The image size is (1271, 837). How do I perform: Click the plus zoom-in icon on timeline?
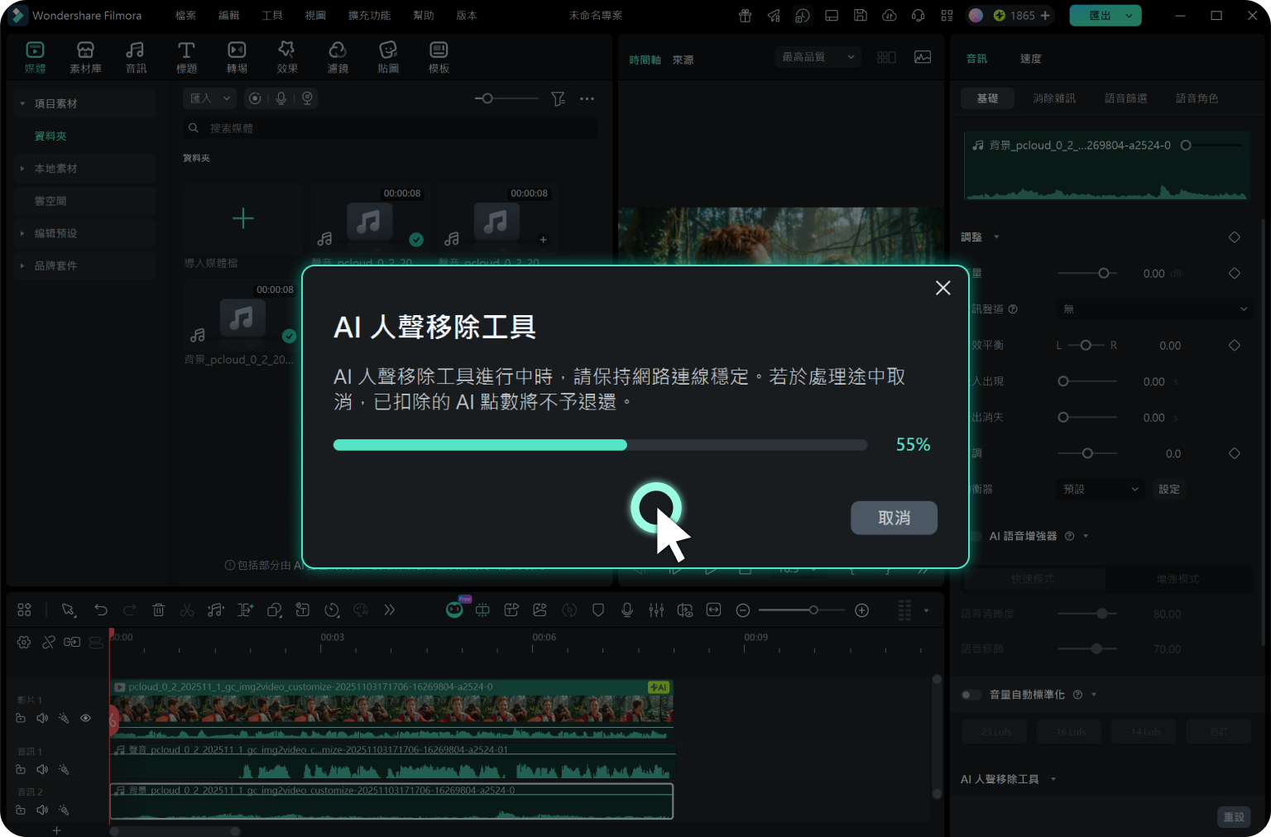coord(861,610)
